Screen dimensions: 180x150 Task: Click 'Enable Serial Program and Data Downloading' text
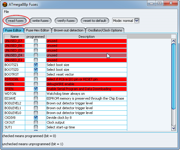79,89
